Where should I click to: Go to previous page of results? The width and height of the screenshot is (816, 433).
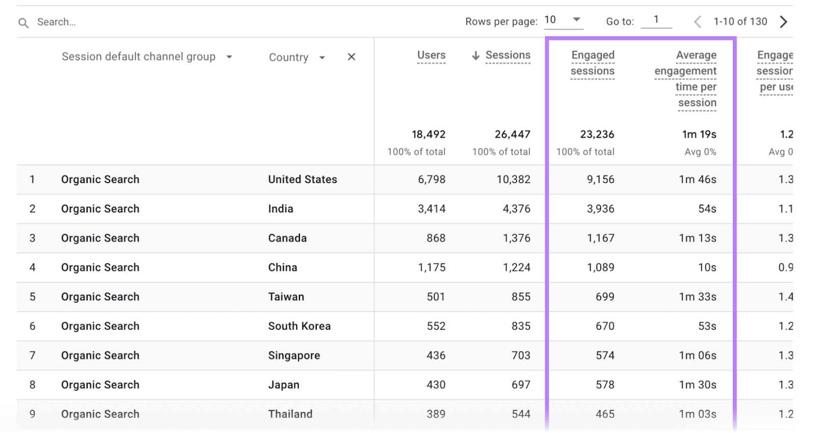697,22
